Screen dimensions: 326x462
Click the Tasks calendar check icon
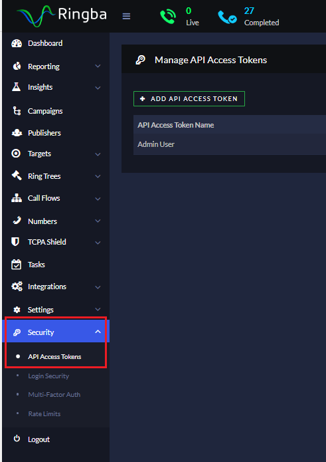[16, 265]
